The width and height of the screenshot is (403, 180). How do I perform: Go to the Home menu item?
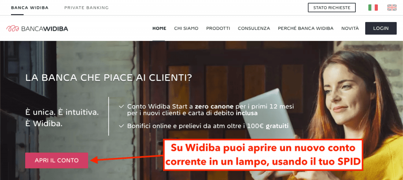coord(159,28)
